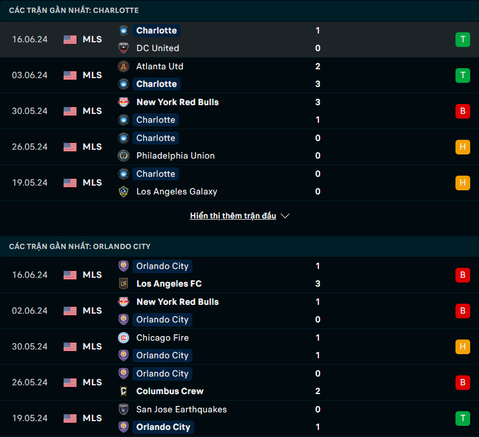Open San Jose Earthquakes team name
The width and height of the screenshot is (479, 437).
pos(181,409)
